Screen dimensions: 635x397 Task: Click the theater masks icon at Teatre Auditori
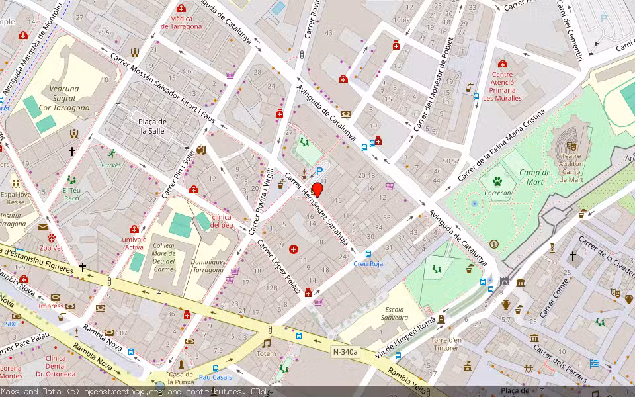coord(571,146)
